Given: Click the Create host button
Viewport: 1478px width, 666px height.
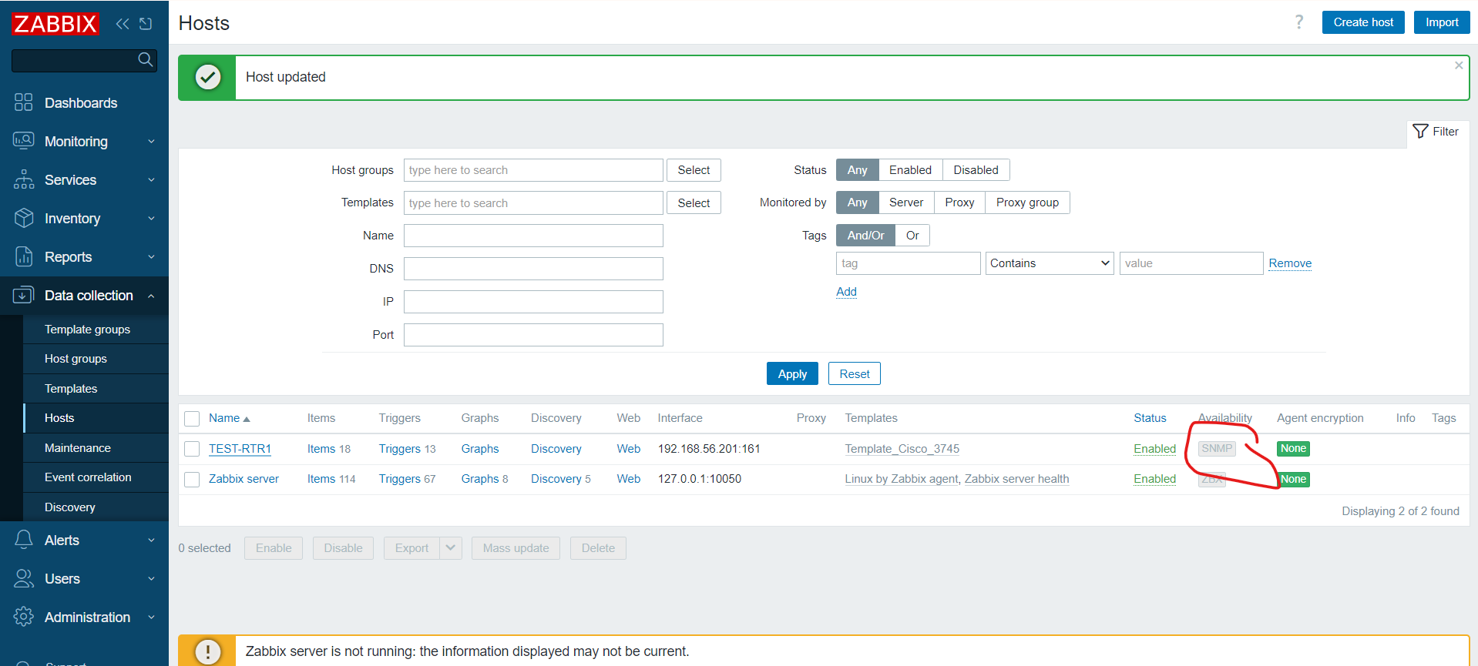Looking at the screenshot, I should pyautogui.click(x=1363, y=22).
